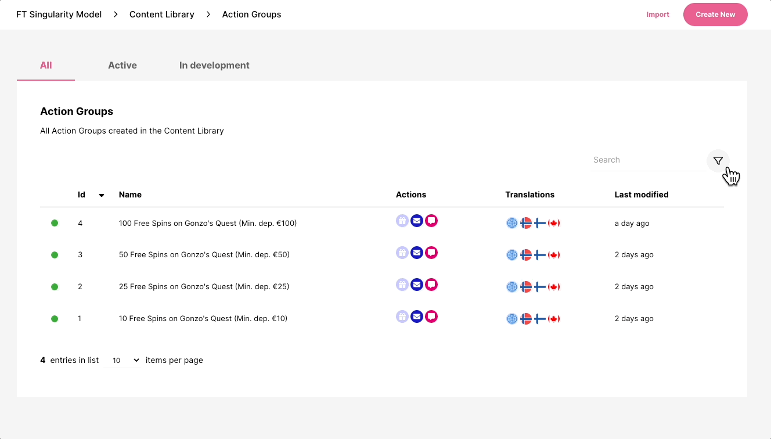Click the green status dot for action group 3
771x439 pixels.
pyautogui.click(x=55, y=255)
